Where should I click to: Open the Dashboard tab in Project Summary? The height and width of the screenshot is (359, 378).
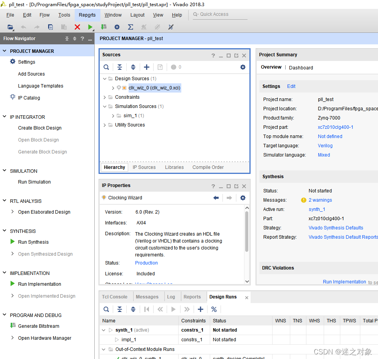pyautogui.click(x=301, y=68)
